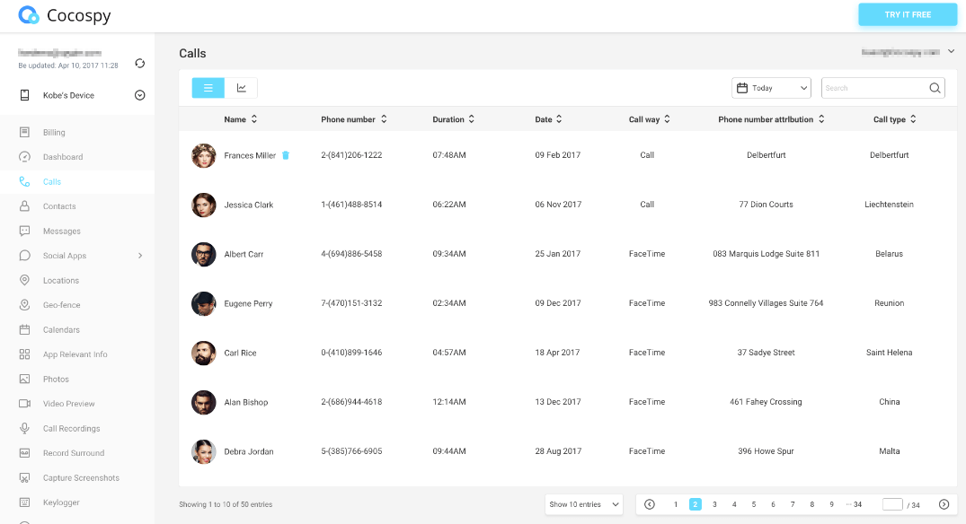Click the refresh sync icon in sidebar
Viewport: 966px width, 524px height.
[139, 63]
